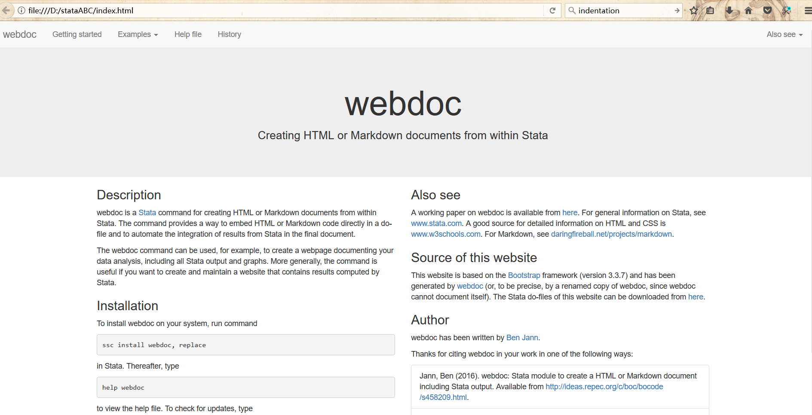This screenshot has width=812, height=415.
Task: Open the hamburger browser menu
Action: [x=807, y=10]
